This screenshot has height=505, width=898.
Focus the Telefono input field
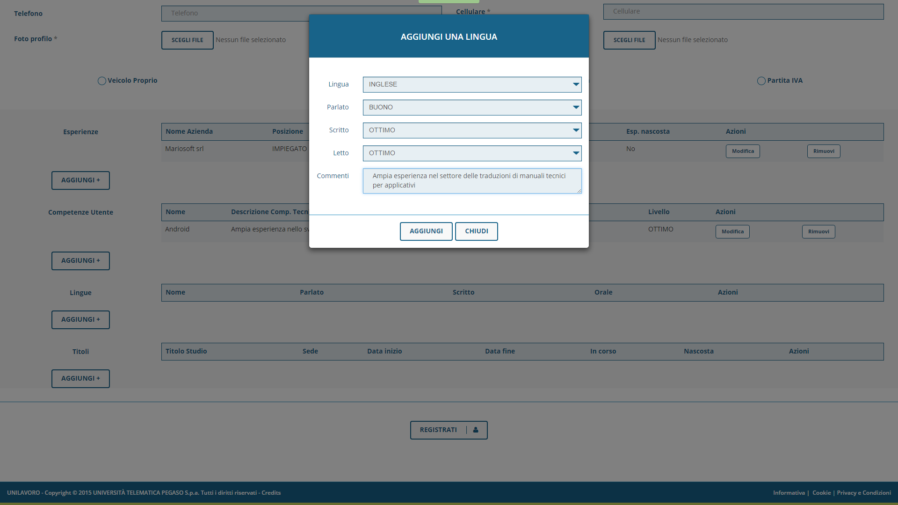[x=301, y=14]
